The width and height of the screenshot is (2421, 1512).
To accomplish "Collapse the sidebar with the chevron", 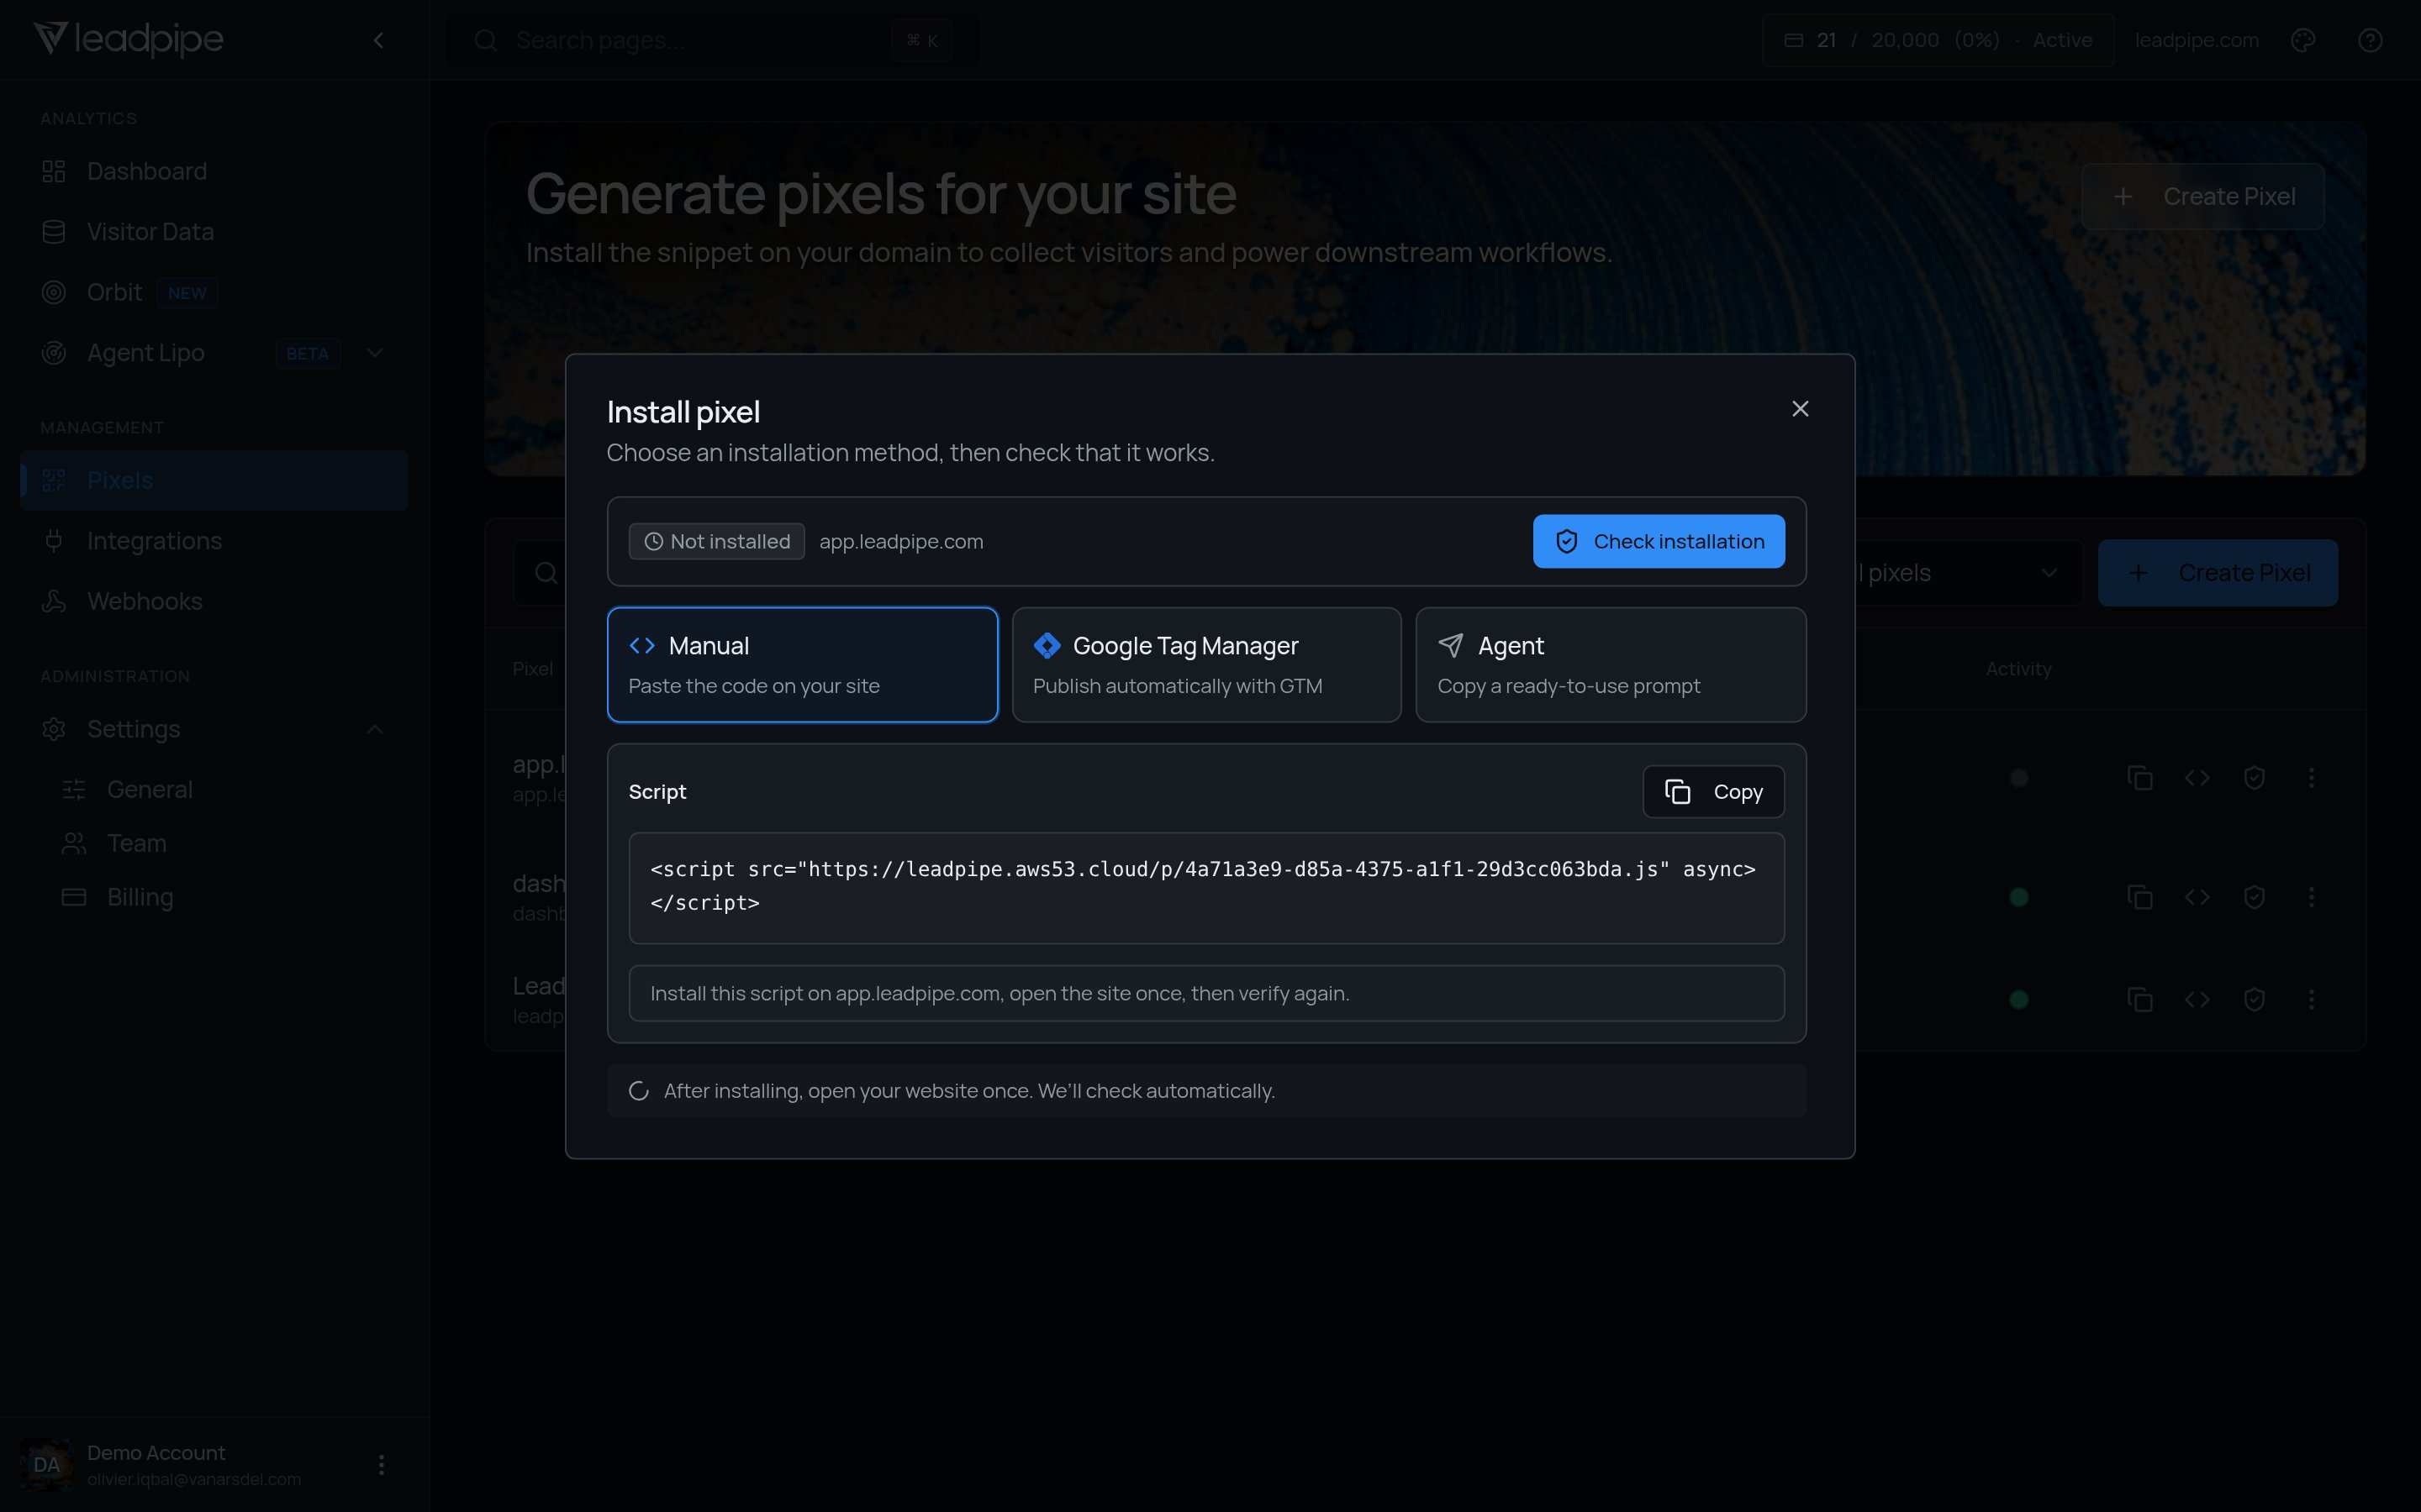I will [x=378, y=40].
